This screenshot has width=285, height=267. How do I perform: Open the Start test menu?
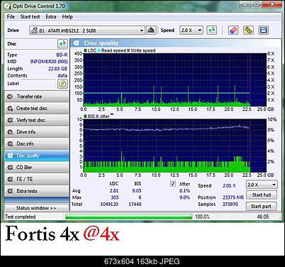click(x=30, y=17)
